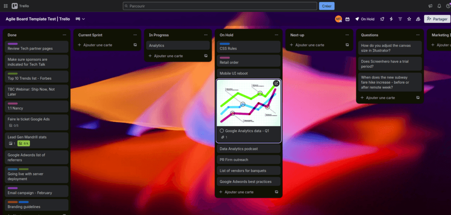Open TBC Webinar: Ship Now, Not Later card

tap(37, 92)
